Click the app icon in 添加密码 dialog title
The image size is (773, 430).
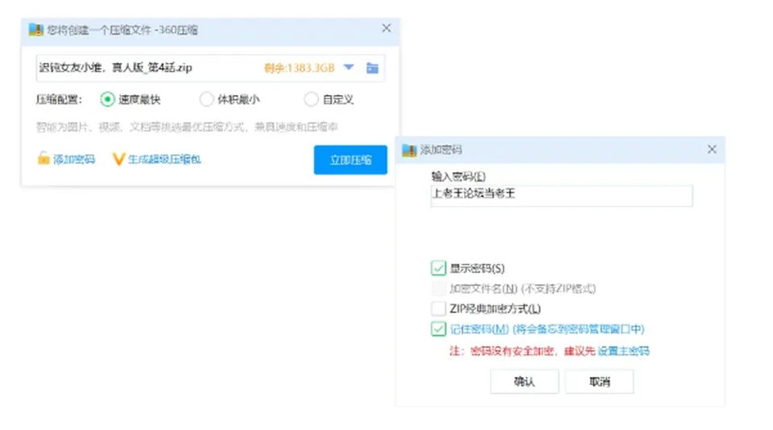pyautogui.click(x=409, y=150)
